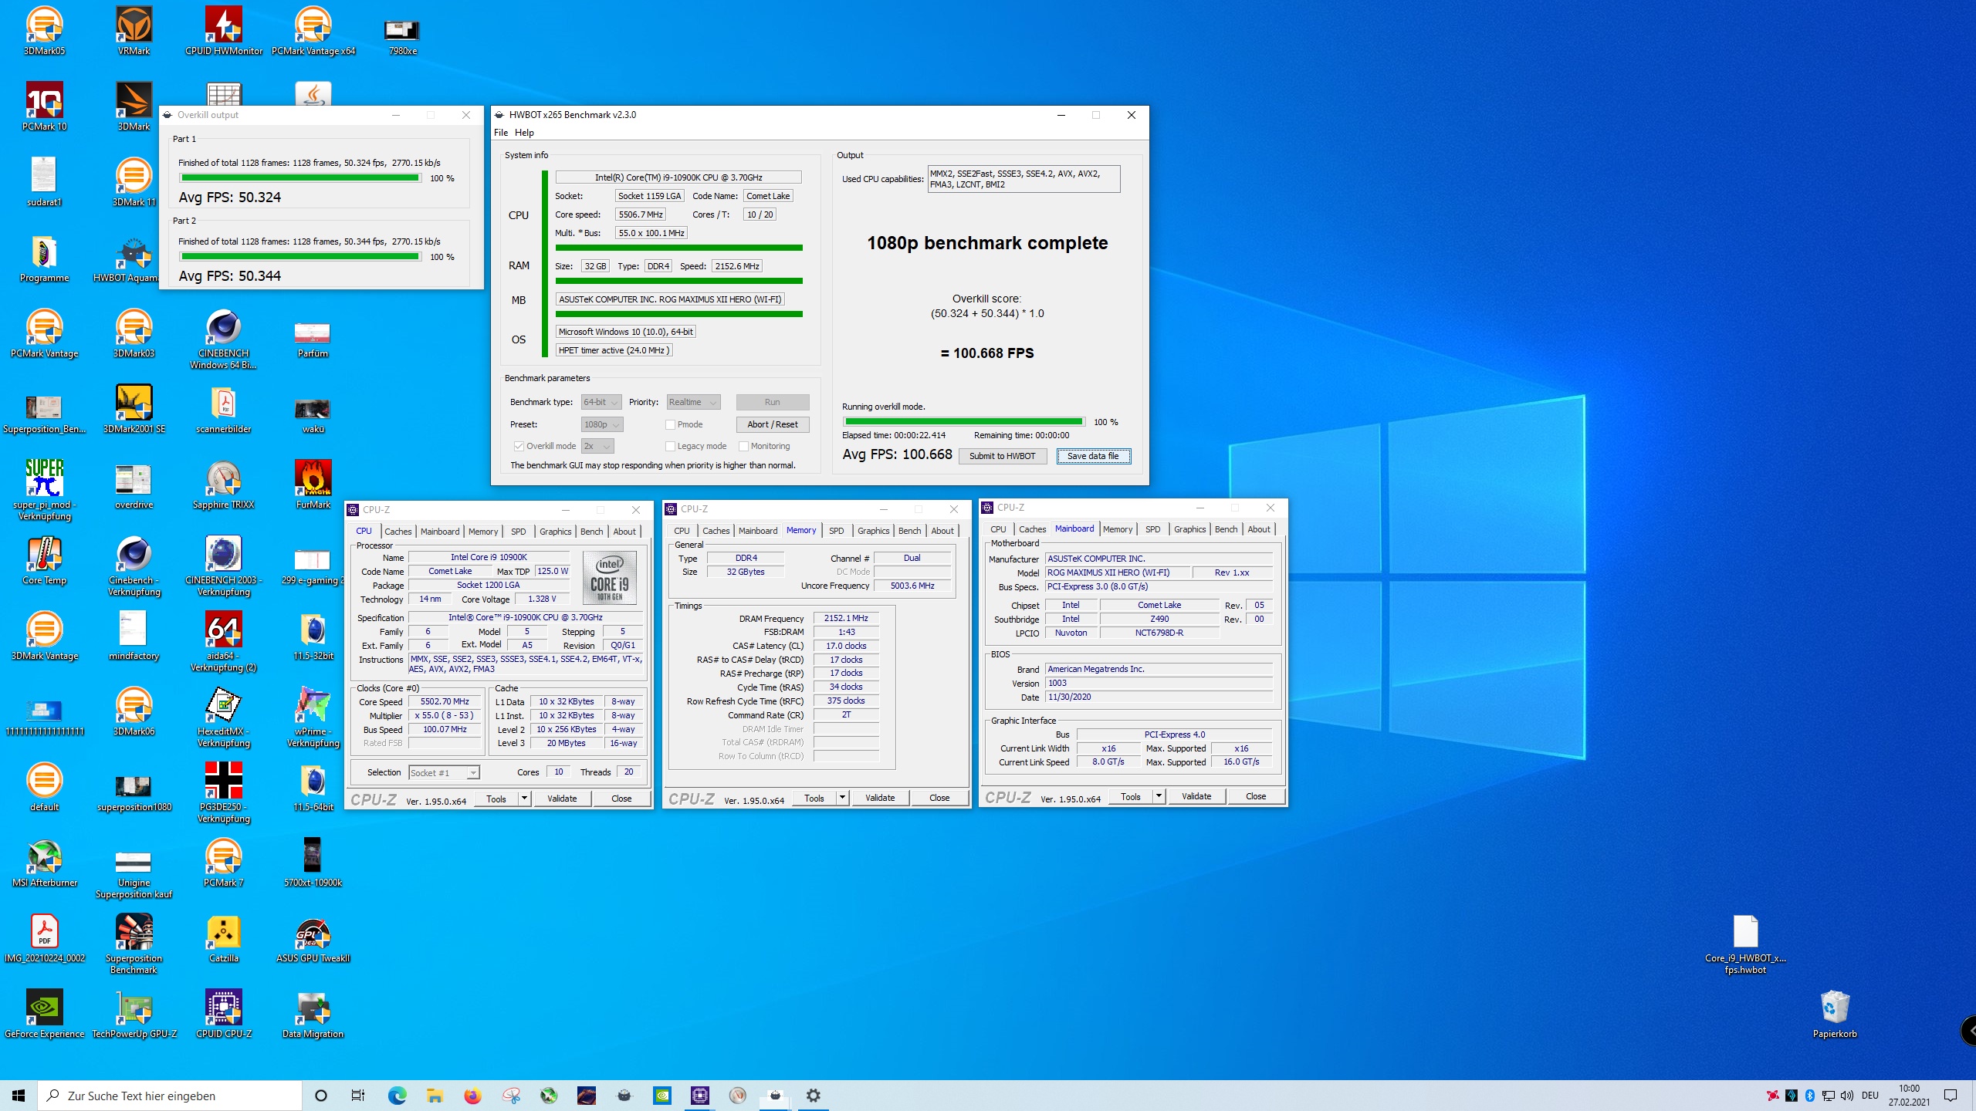1976x1111 pixels.
Task: Open the Task View taskbar button
Action: pyautogui.click(x=357, y=1096)
